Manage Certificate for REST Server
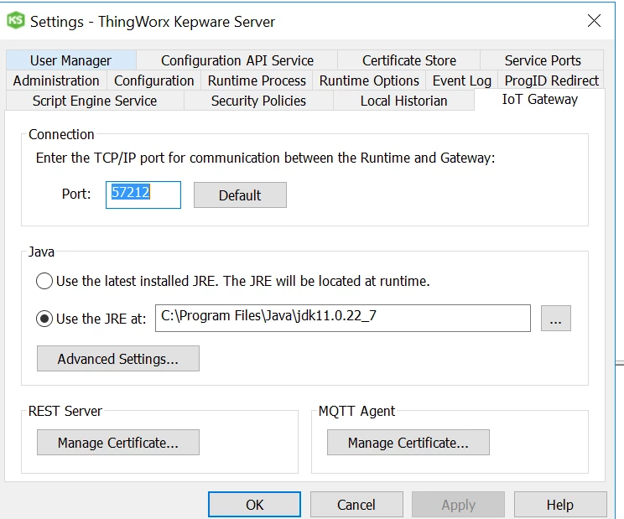This screenshot has width=624, height=519. coord(118,442)
